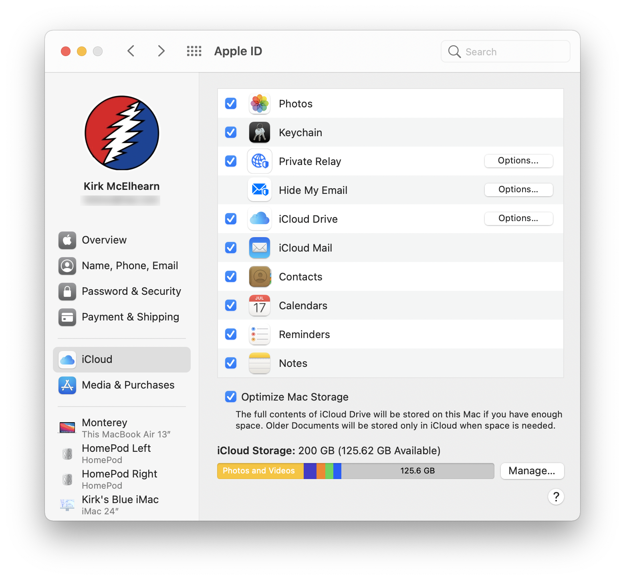The image size is (625, 580).
Task: Click the Apple ID window title
Action: [238, 51]
